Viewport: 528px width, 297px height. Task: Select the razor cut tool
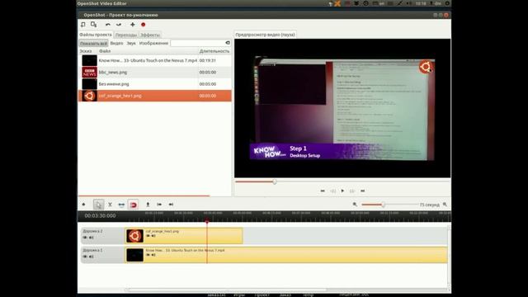[x=110, y=205]
